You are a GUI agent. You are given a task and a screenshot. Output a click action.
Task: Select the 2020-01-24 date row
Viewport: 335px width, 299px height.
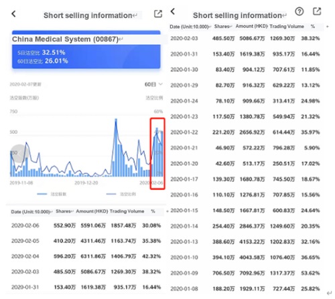[x=245, y=101]
